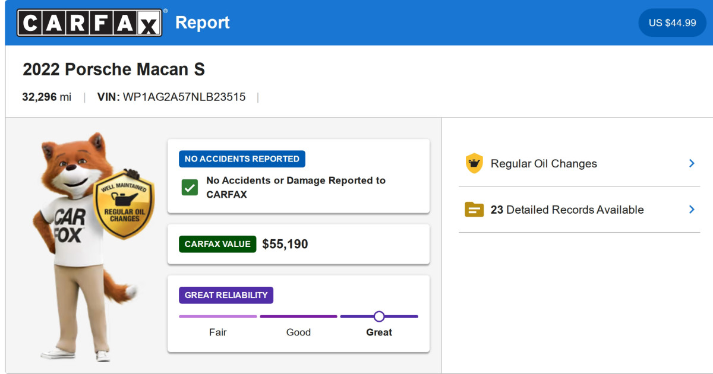Click the GREAT RELIABILITY badge
The height and width of the screenshot is (374, 713).
226,295
